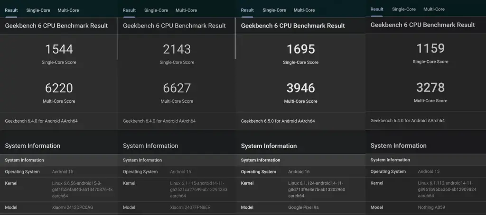This screenshot has height=215, width=486.
Task: Click "Android 15" in the Nothing A059 panel
Action: [x=429, y=171]
